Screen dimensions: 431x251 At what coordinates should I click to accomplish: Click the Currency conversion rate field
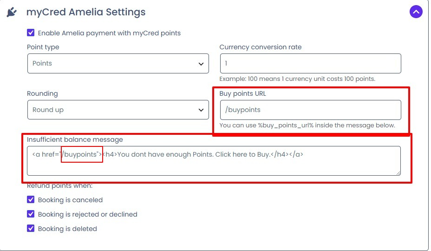click(x=311, y=64)
